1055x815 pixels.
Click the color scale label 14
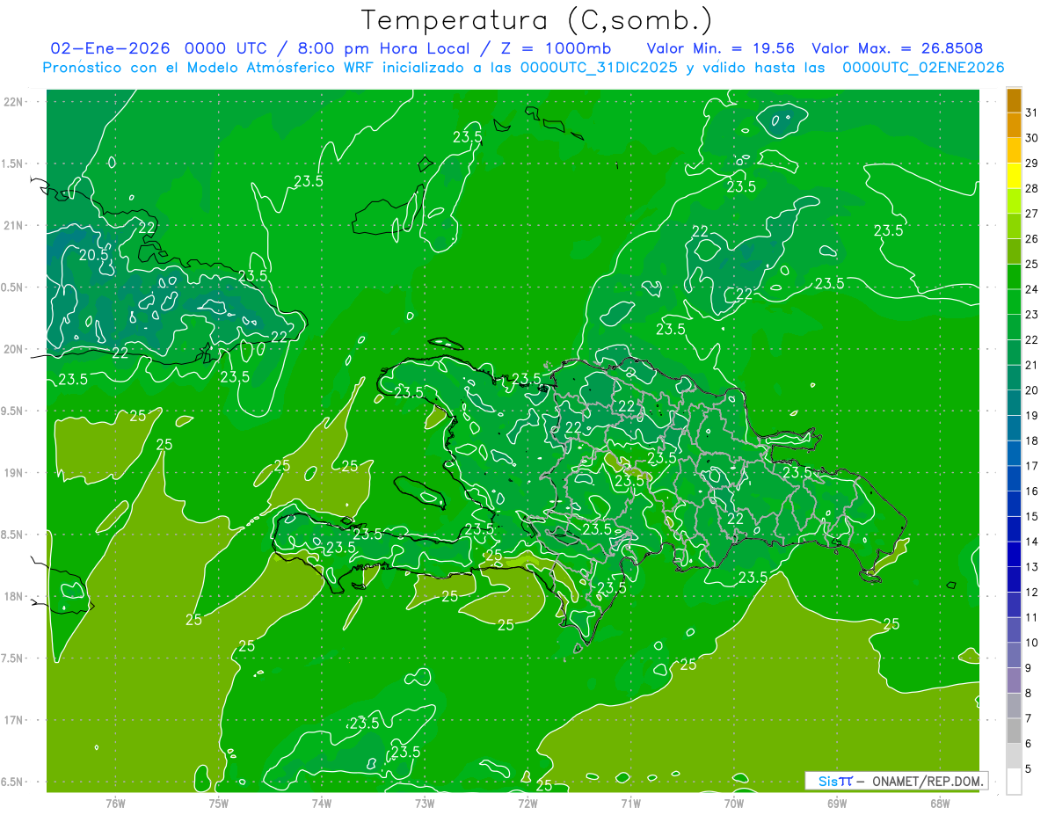tap(1032, 542)
